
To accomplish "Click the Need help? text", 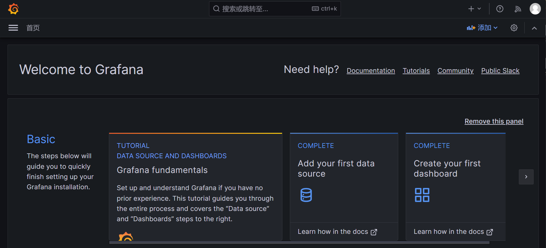I will [x=311, y=70].
